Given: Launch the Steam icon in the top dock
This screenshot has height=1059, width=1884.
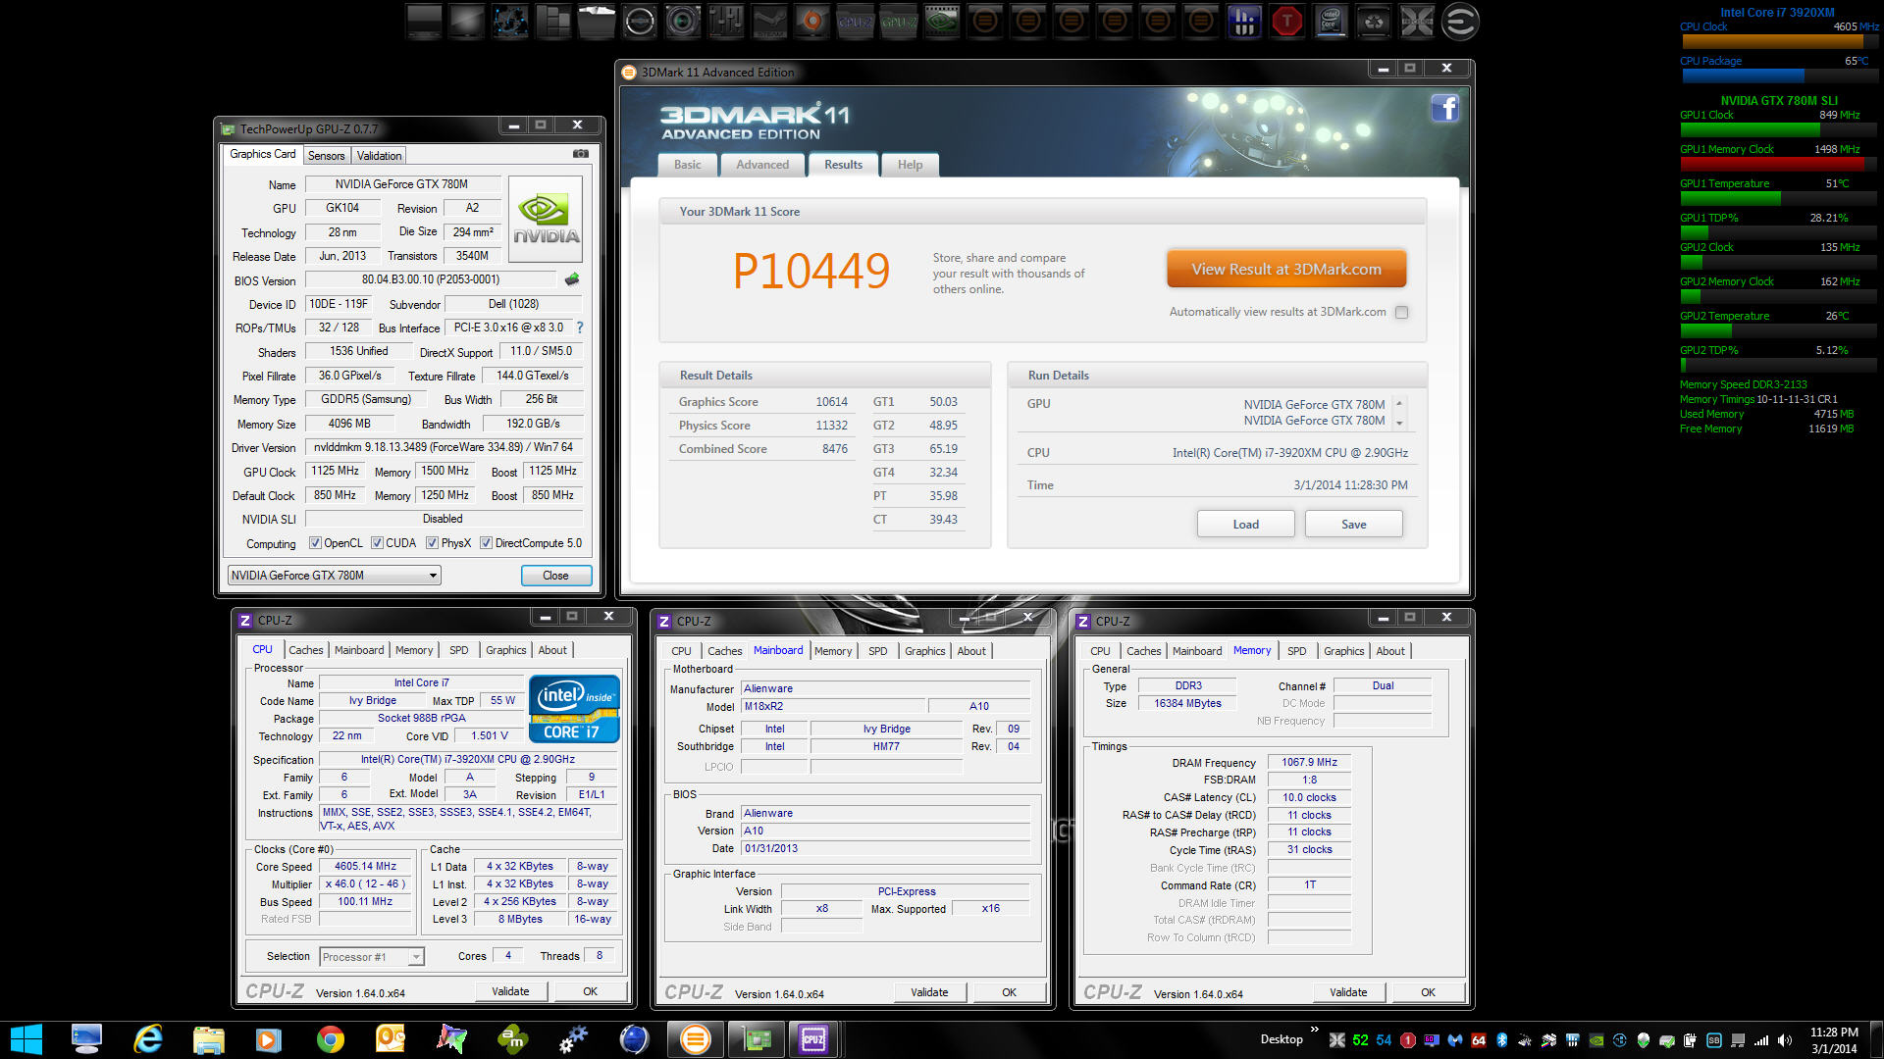Looking at the screenshot, I should (769, 22).
